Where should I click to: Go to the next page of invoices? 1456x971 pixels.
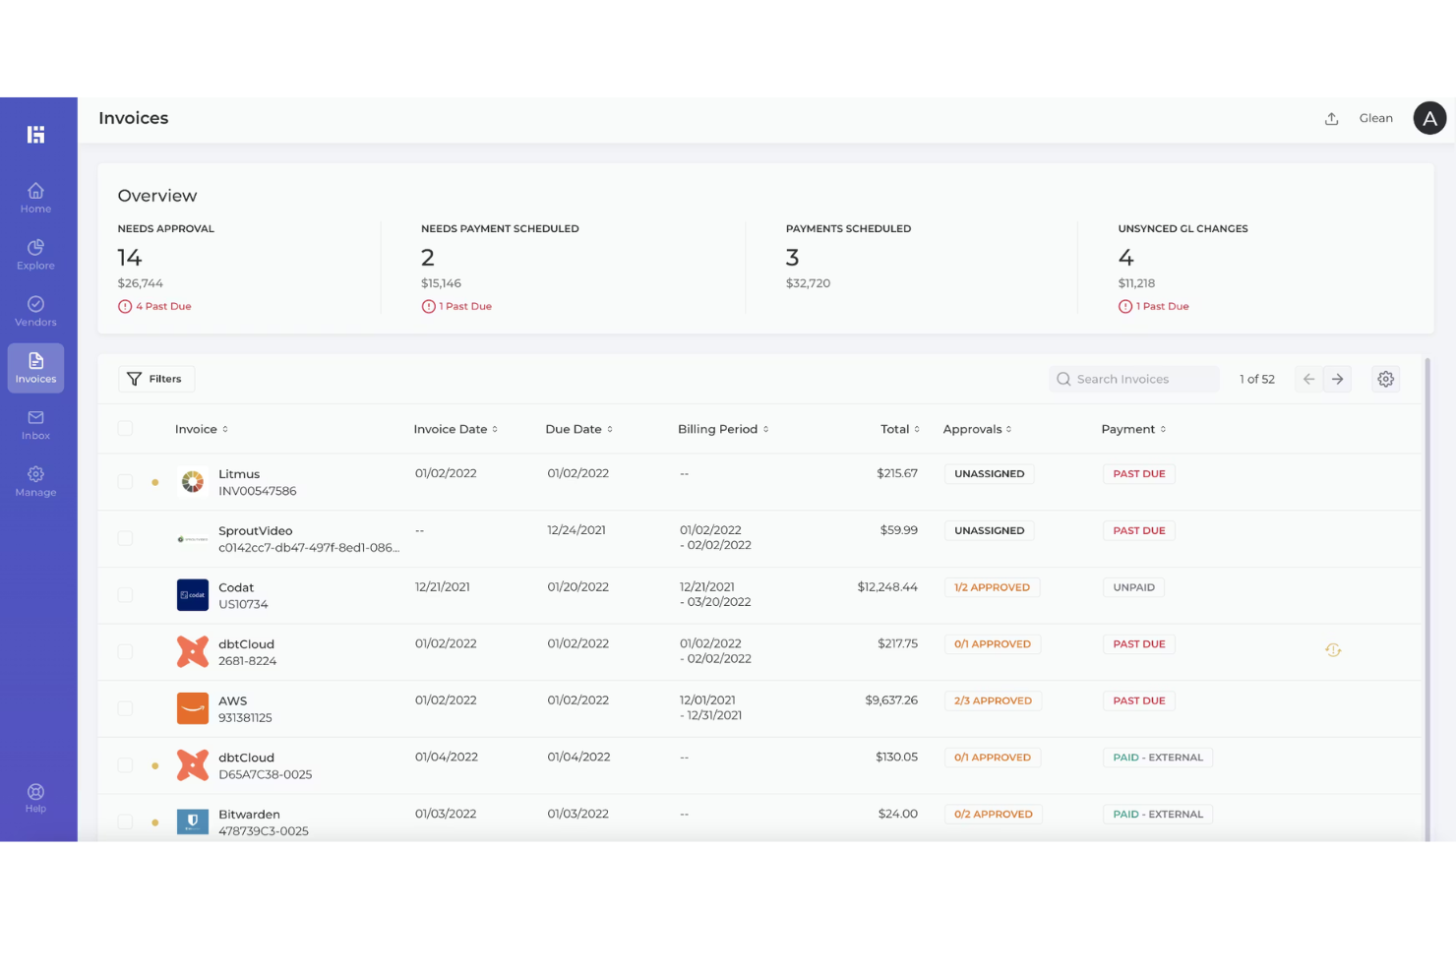(1338, 379)
